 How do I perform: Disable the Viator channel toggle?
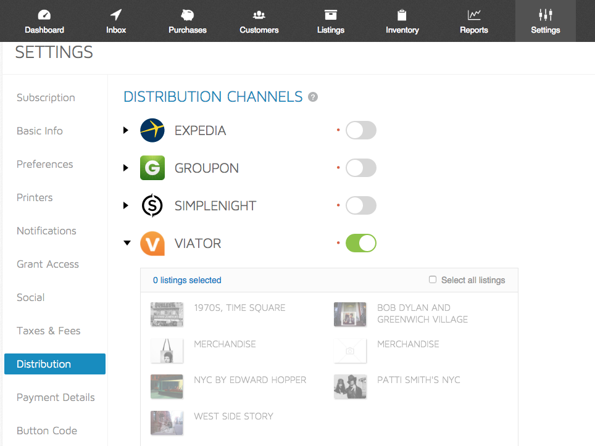(x=361, y=243)
